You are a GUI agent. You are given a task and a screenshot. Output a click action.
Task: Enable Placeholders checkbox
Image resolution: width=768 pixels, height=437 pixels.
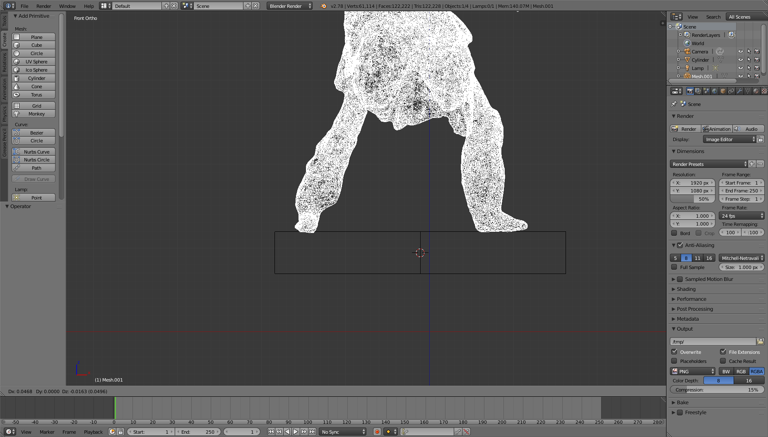pos(674,361)
